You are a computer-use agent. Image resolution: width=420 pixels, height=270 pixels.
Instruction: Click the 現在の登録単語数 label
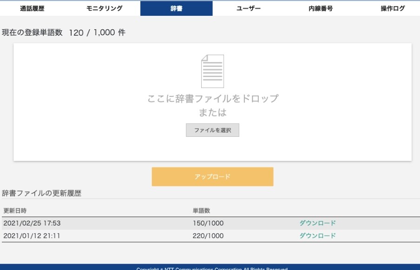tap(32, 32)
